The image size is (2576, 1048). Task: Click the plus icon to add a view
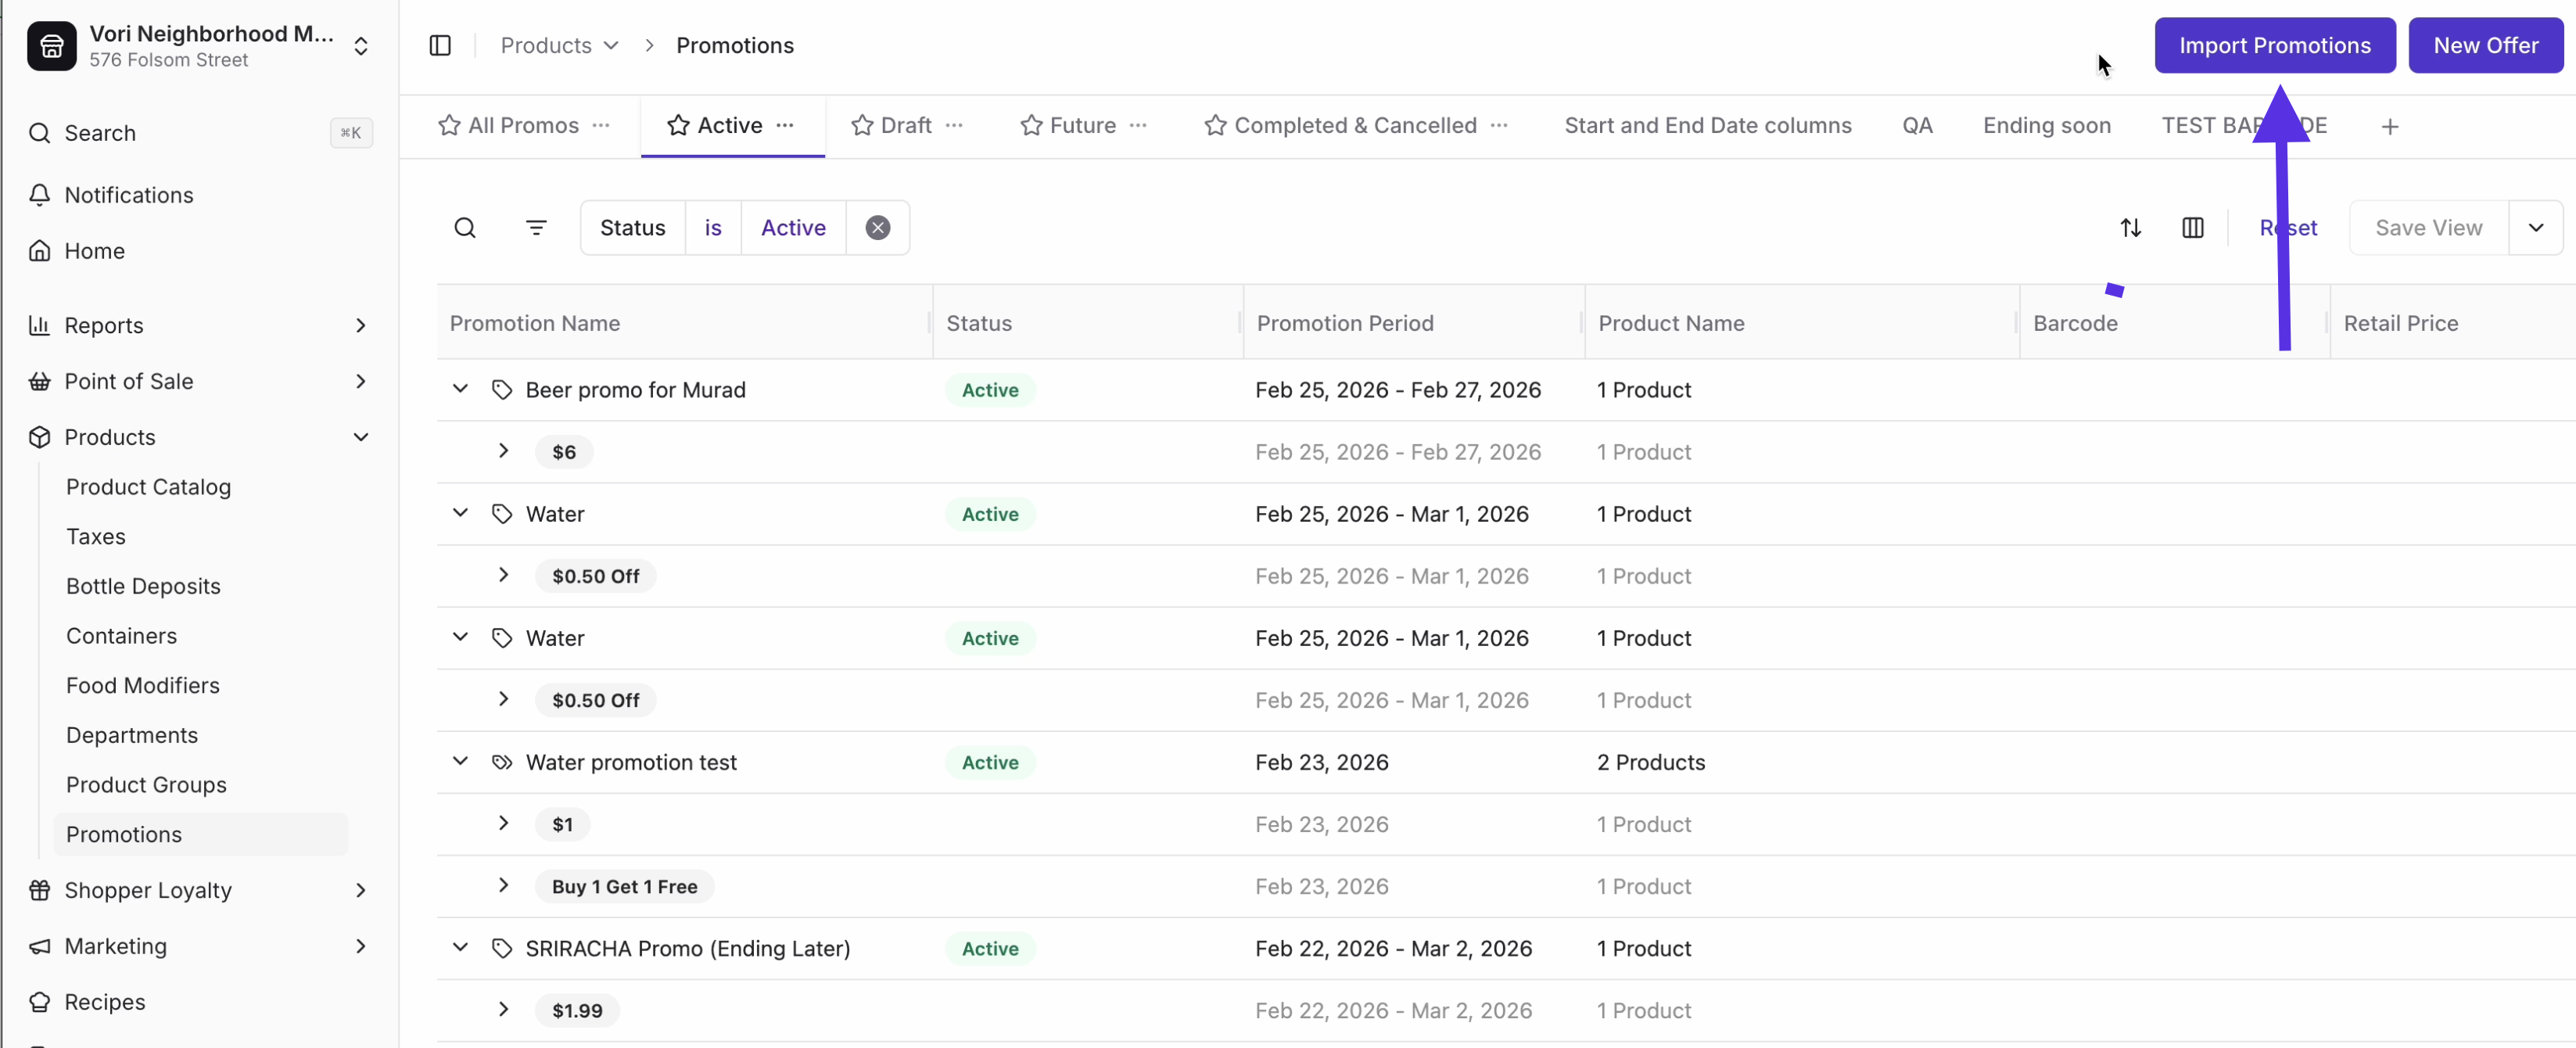(x=2390, y=125)
